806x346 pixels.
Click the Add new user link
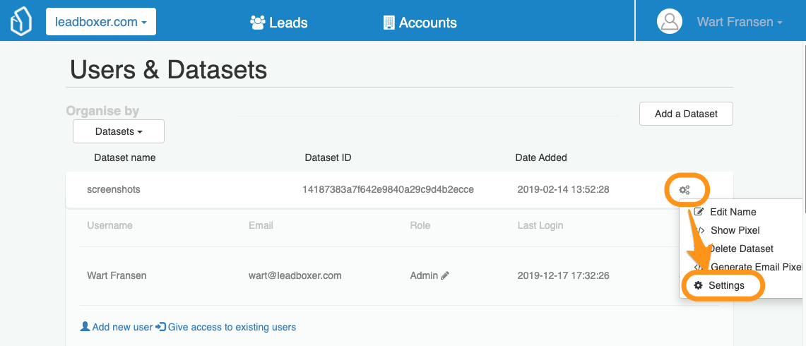click(x=117, y=327)
